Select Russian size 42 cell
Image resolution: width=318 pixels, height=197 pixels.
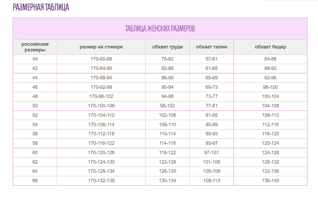[35, 68]
